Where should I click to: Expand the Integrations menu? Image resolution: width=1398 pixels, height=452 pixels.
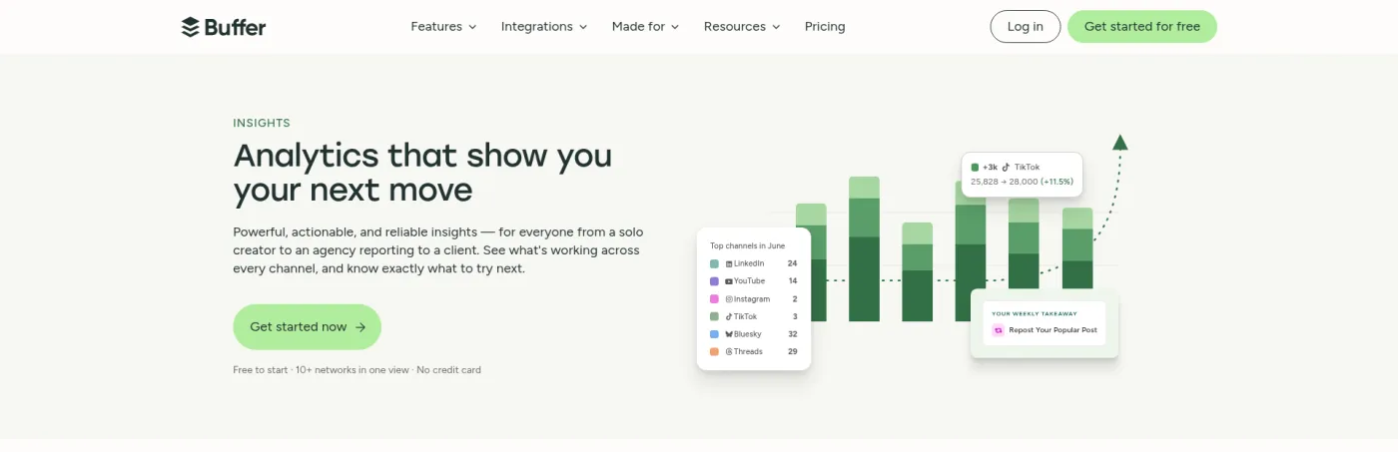pos(544,27)
